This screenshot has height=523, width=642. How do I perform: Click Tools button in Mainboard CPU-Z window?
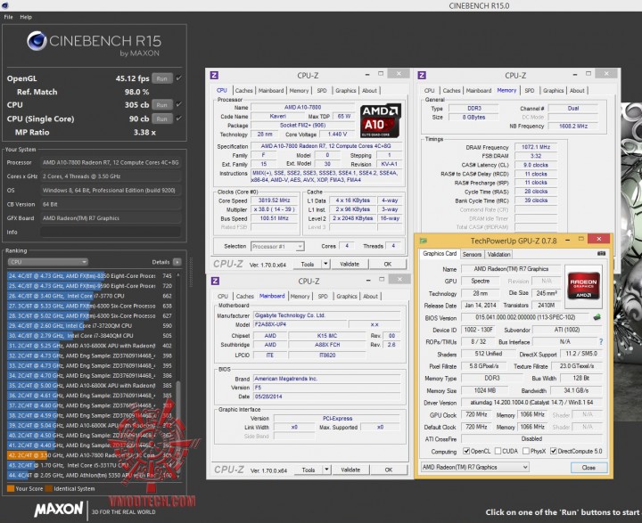(309, 470)
